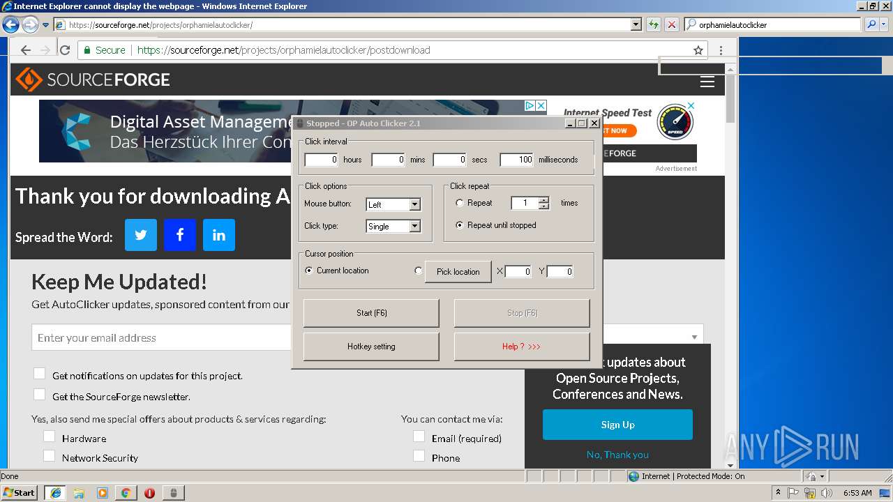Check the Hardware offers checkbox
893x502 pixels.
click(x=49, y=436)
